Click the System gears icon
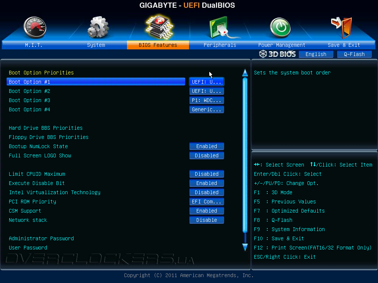The image size is (378, 283). point(98,27)
